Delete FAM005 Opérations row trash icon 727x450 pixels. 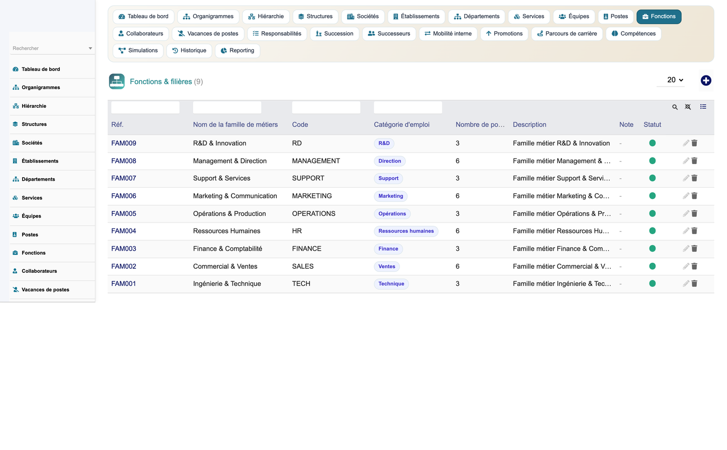click(x=694, y=213)
